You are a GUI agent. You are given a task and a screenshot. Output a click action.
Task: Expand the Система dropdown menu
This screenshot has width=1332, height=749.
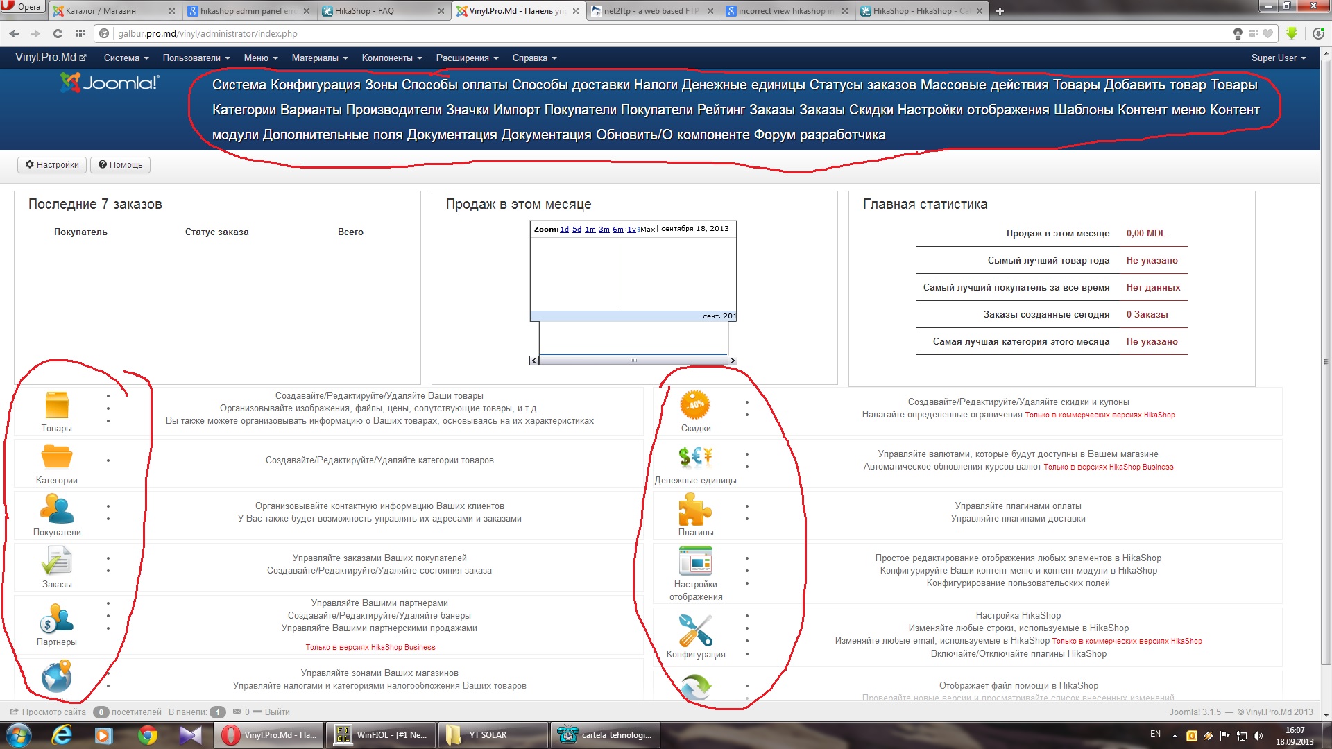126,58
